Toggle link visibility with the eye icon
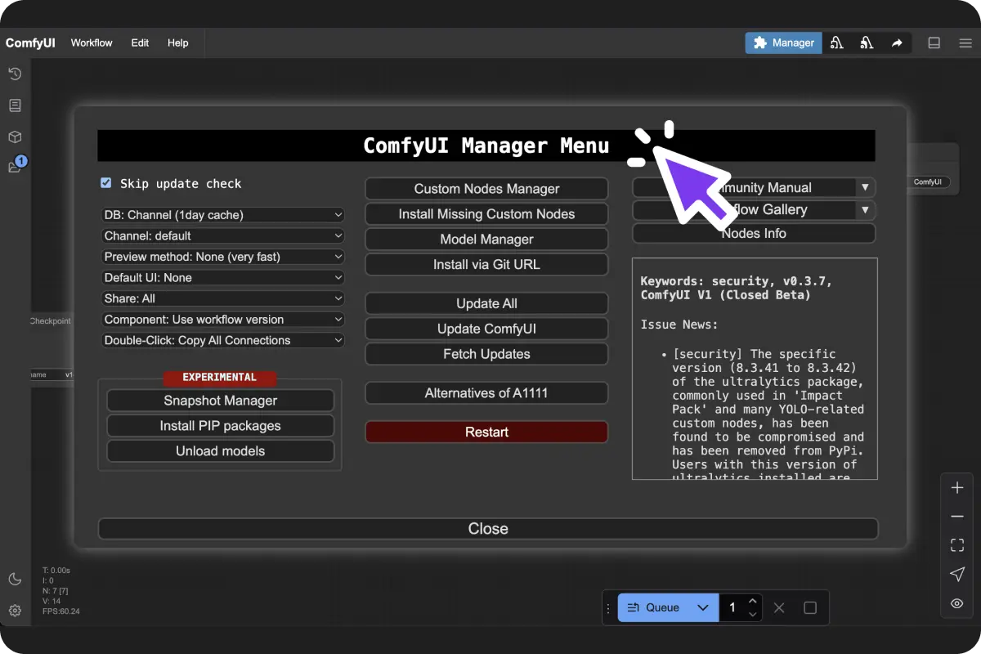The width and height of the screenshot is (981, 654). click(x=956, y=603)
